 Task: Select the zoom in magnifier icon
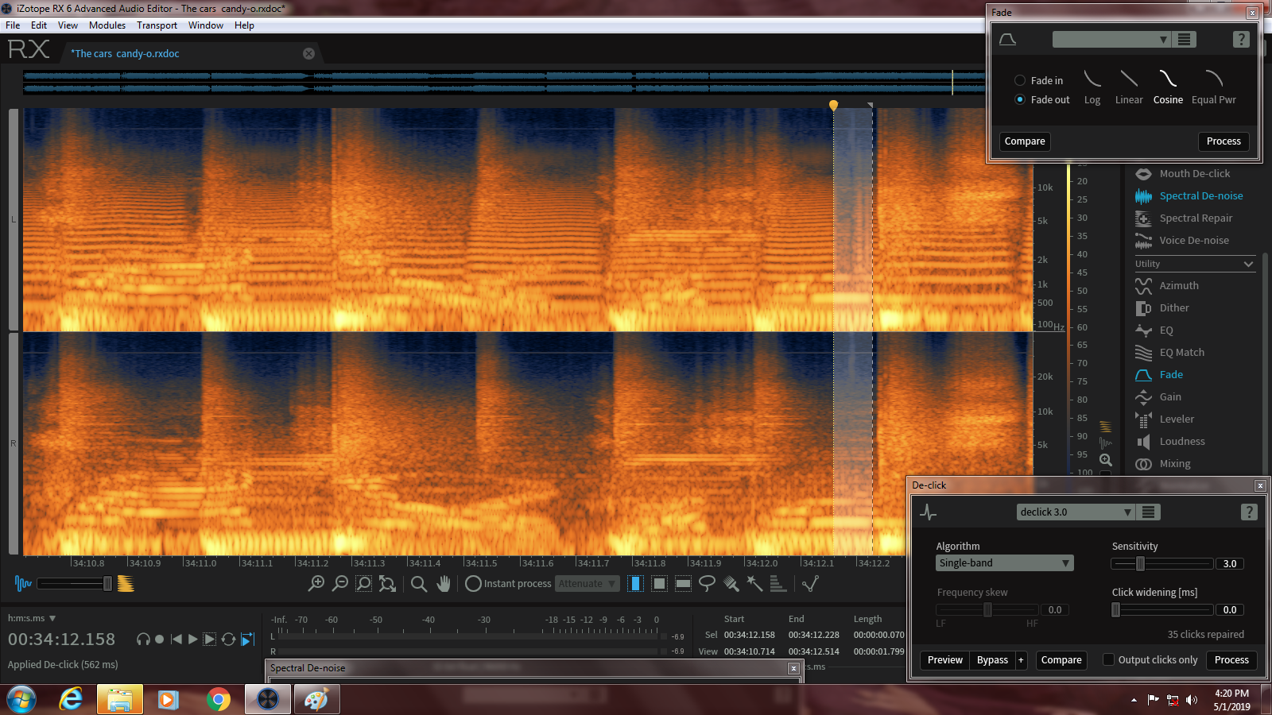316,584
